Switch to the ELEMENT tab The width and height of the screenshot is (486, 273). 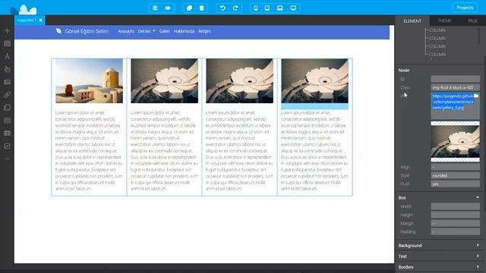(x=412, y=20)
